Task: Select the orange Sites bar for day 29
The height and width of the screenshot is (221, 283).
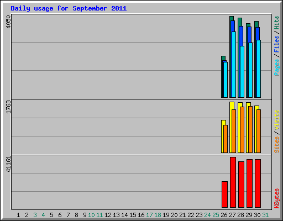Action: (x=250, y=129)
